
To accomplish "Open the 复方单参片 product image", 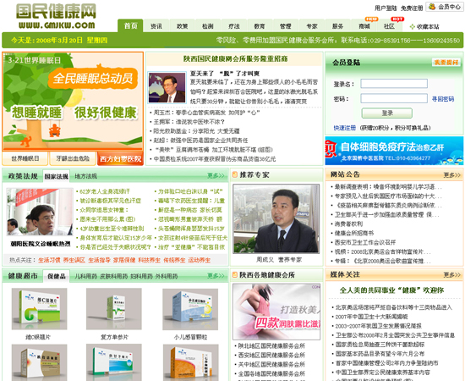I will click(114, 309).
